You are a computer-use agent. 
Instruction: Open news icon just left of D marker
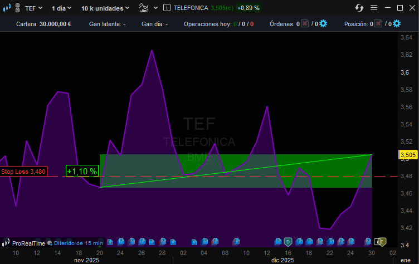tap(278, 242)
